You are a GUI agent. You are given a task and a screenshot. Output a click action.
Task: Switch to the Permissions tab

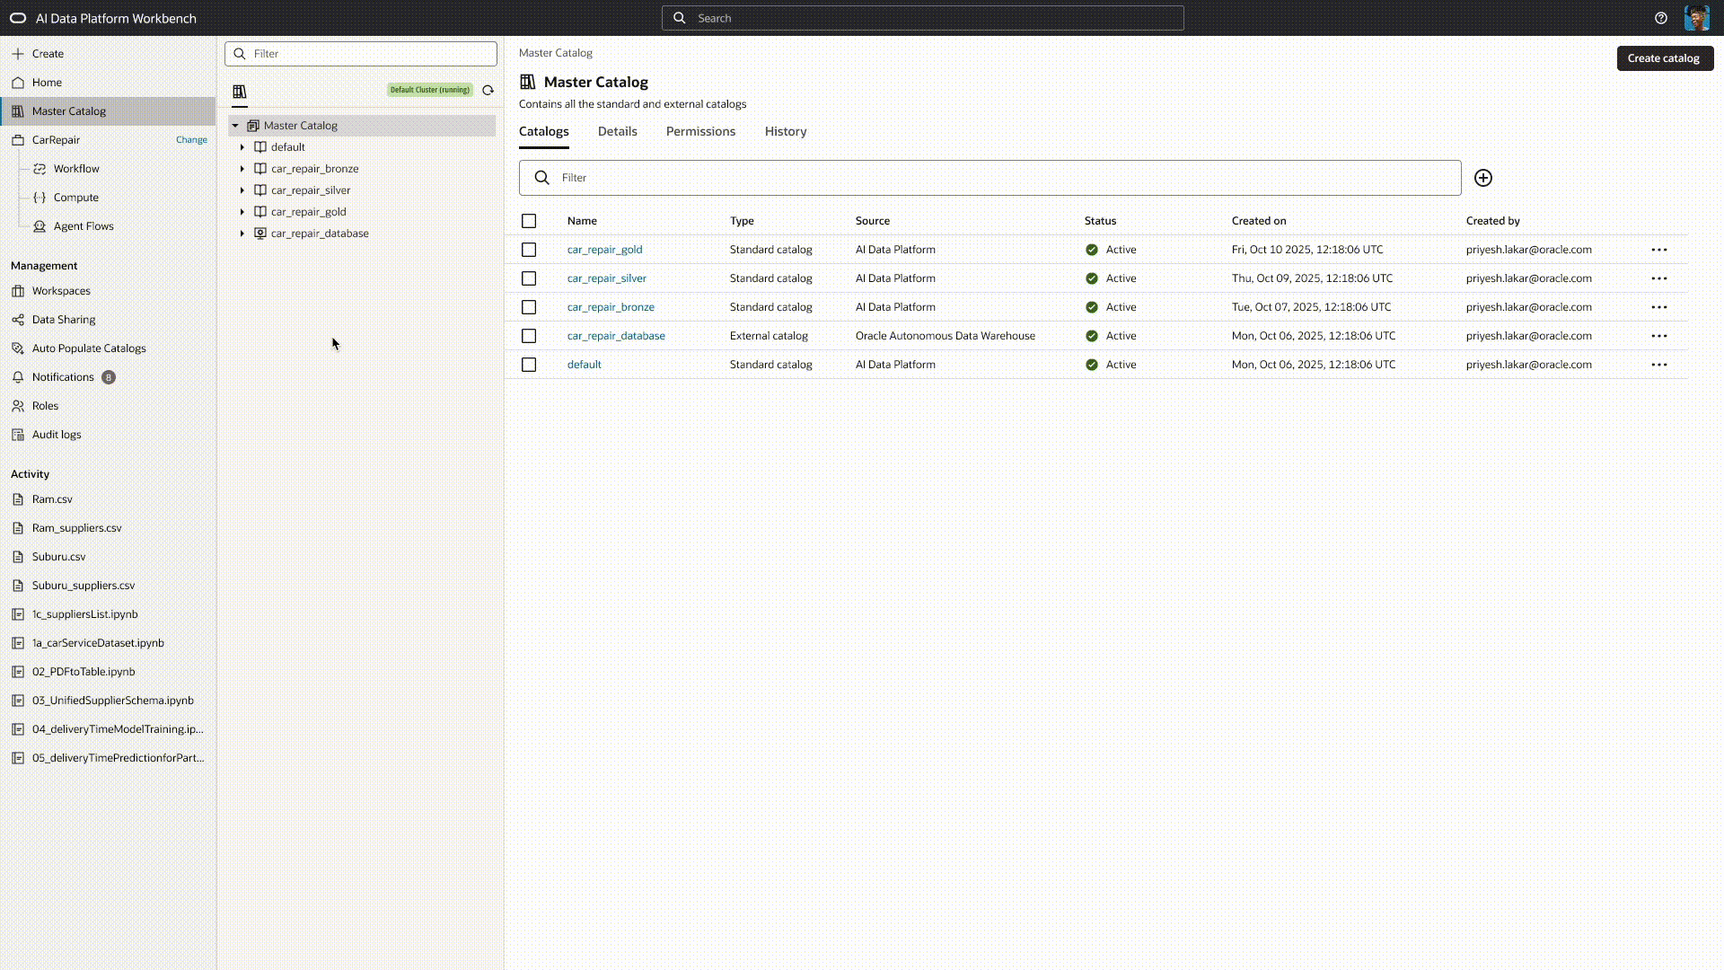(x=700, y=131)
